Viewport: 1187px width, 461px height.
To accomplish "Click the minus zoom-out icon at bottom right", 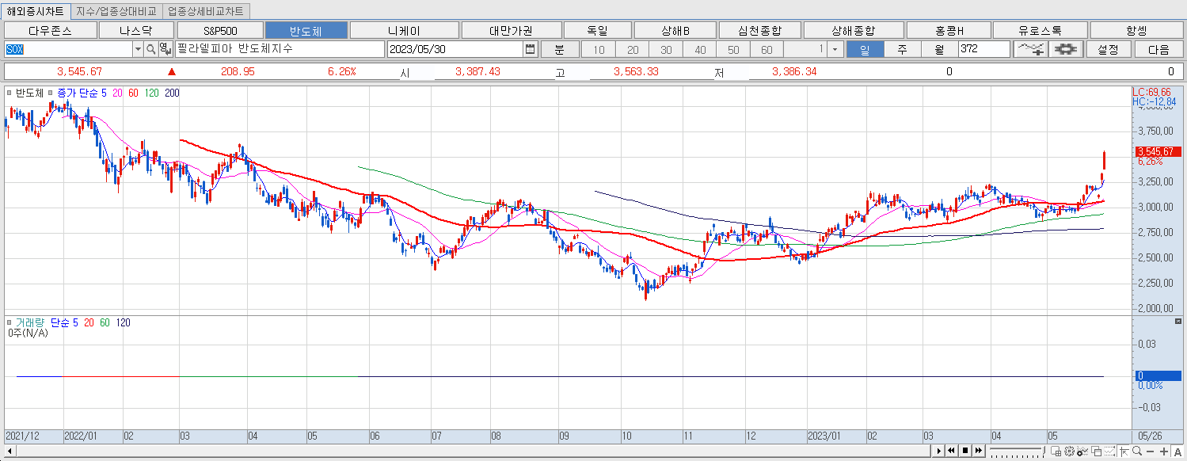I will pos(1150,453).
